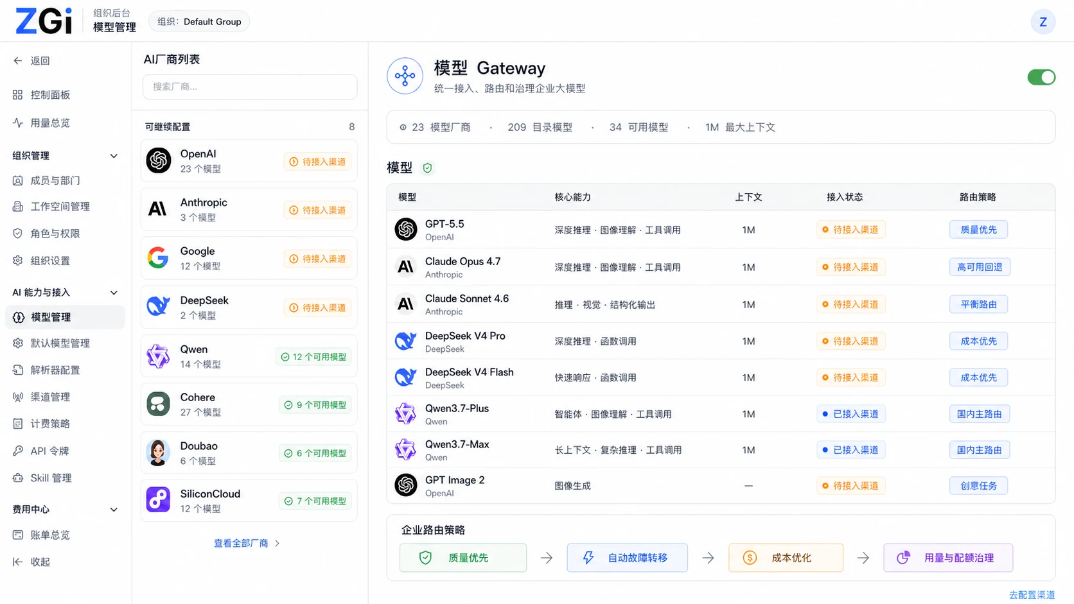Click the coin icon in 成本优化
Screen dimensions: 1074x604
pyautogui.click(x=750, y=558)
